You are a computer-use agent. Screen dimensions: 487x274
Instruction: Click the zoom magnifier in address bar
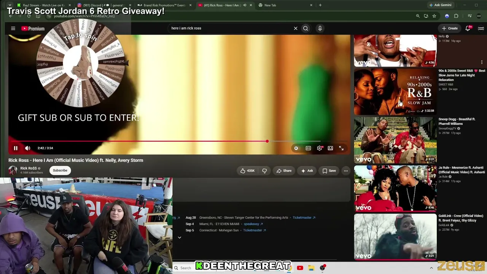[418, 16]
